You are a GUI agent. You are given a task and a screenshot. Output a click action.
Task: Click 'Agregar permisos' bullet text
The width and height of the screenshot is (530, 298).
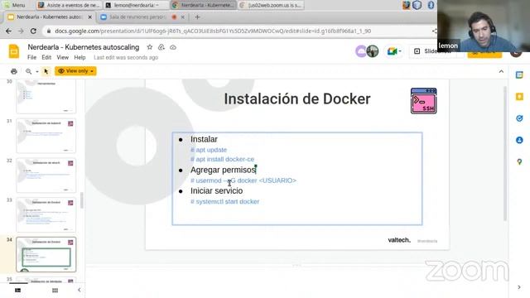[223, 170]
